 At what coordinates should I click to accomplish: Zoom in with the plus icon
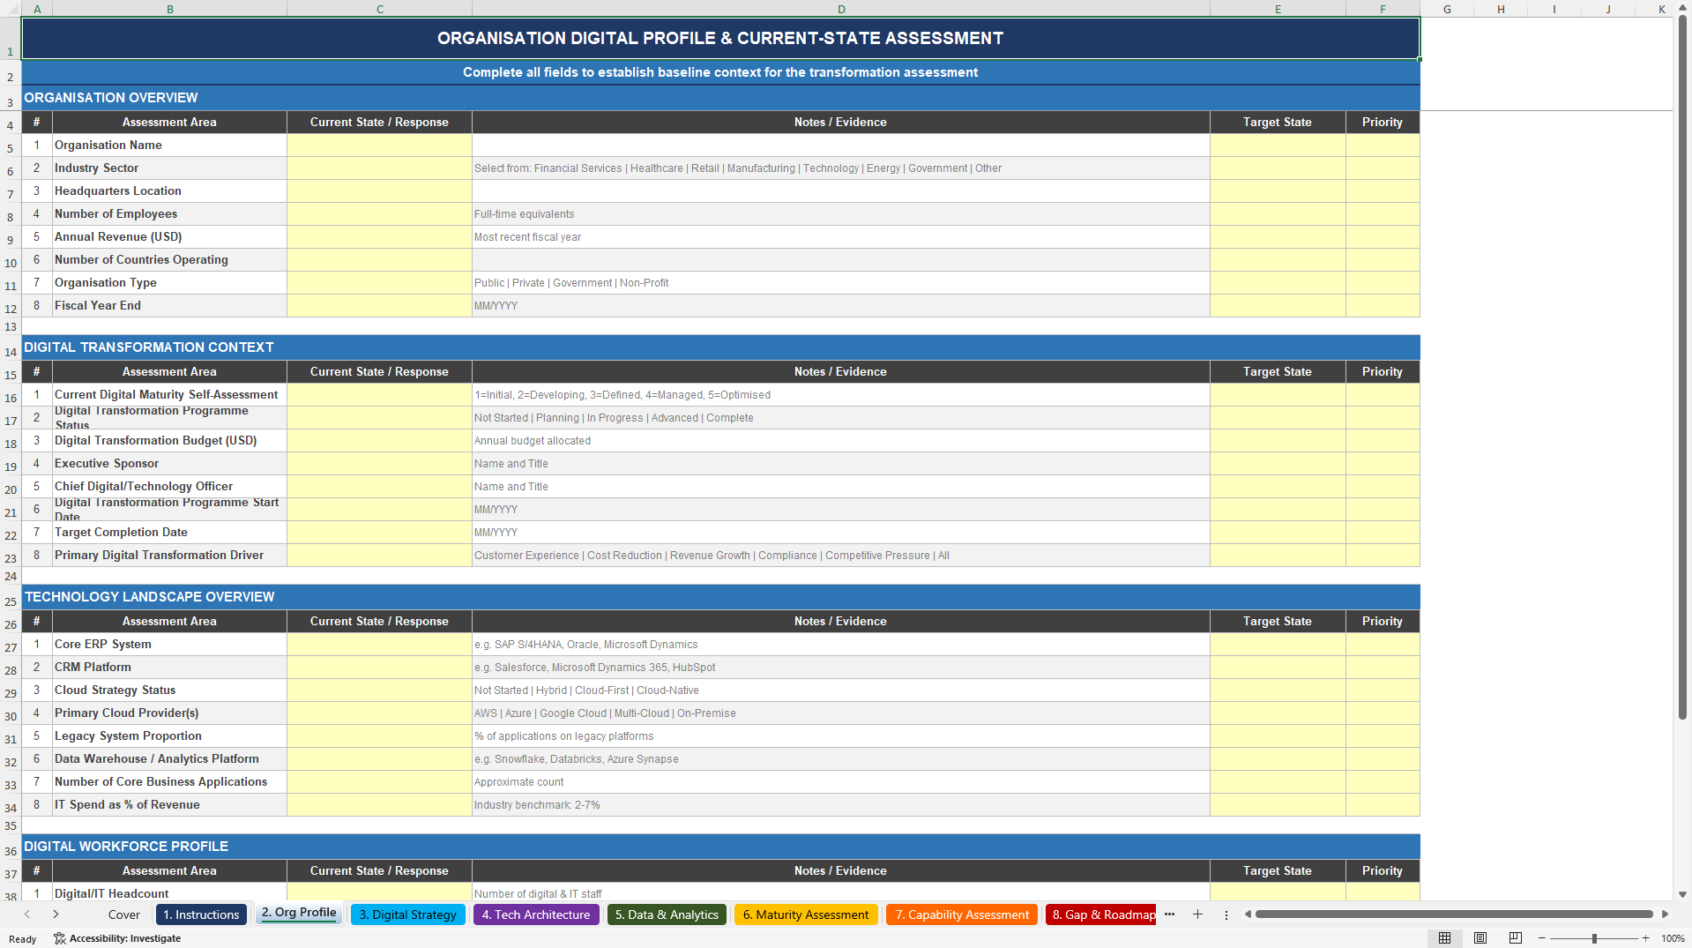[x=1645, y=938]
